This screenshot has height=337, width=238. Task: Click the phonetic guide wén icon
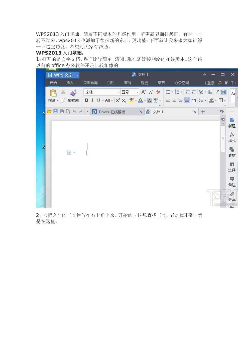(x=156, y=100)
